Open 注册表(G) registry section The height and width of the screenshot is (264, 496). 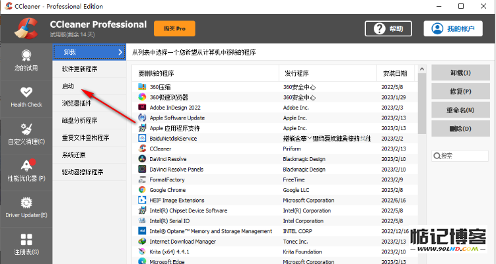point(26,246)
